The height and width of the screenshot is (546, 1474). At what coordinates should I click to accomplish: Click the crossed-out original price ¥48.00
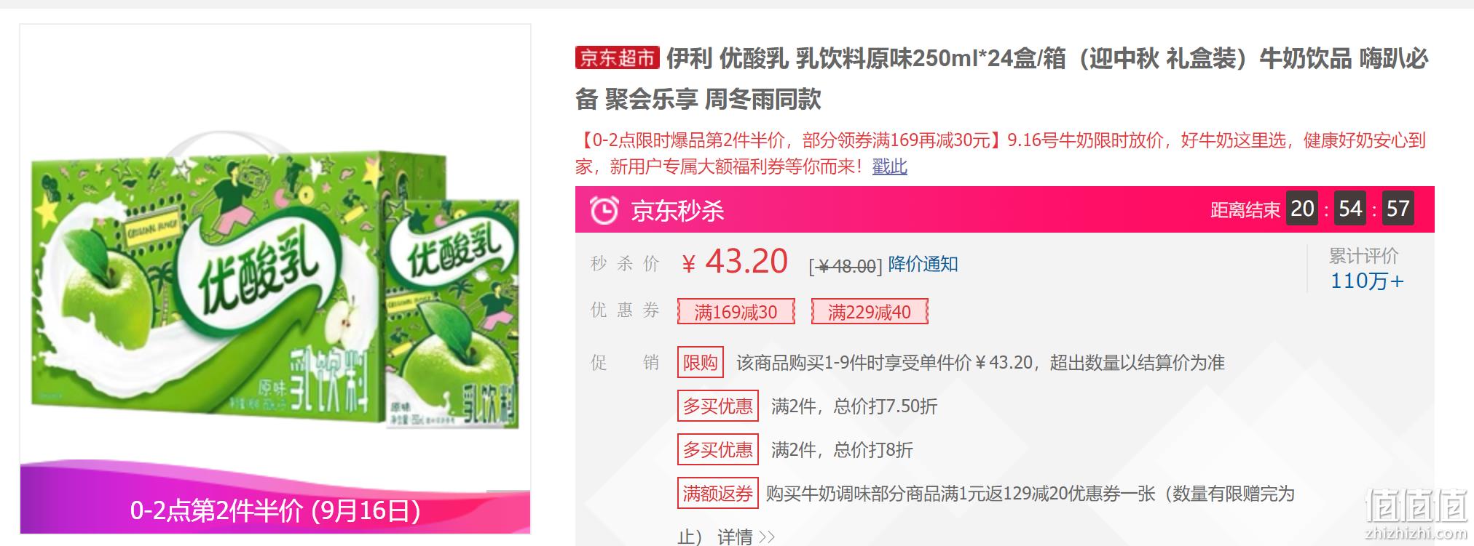[846, 265]
